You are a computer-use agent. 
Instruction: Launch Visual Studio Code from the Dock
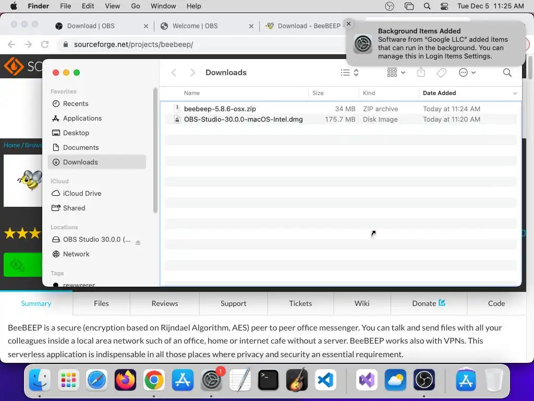(x=325, y=380)
